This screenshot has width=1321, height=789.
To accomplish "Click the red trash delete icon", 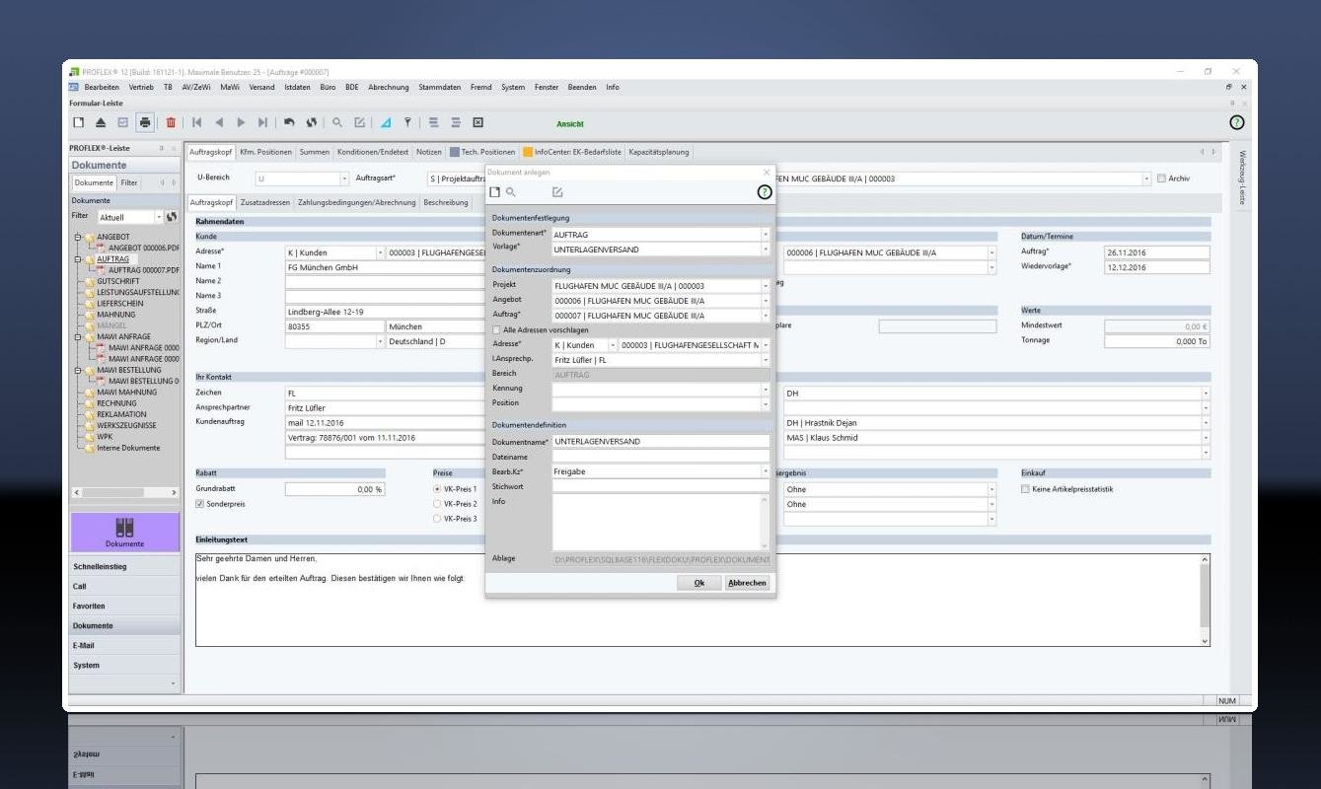I will coord(171,123).
